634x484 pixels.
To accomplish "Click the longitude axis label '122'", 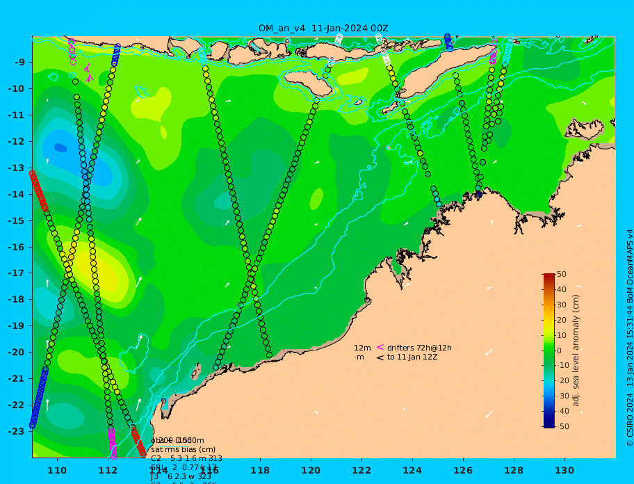I will click(x=361, y=470).
